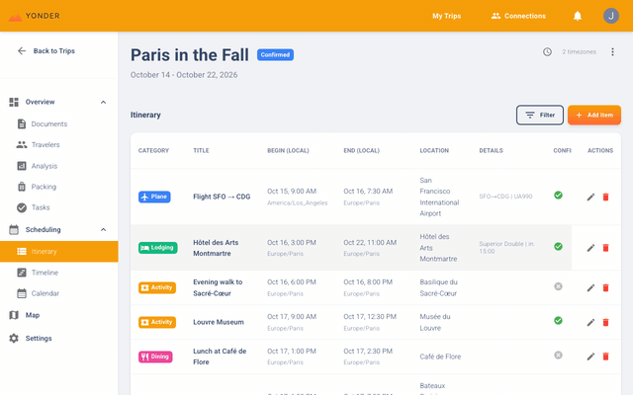Open the Filter options
This screenshot has width=633, height=395.
[x=539, y=116]
